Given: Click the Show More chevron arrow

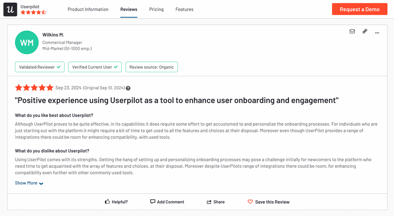Looking at the screenshot, I should pyautogui.click(x=41, y=184).
